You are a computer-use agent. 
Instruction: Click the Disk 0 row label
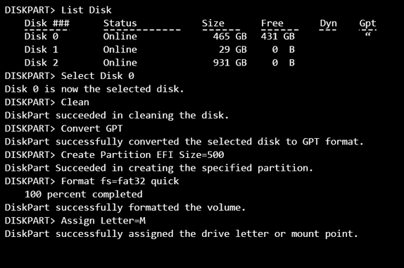point(42,37)
